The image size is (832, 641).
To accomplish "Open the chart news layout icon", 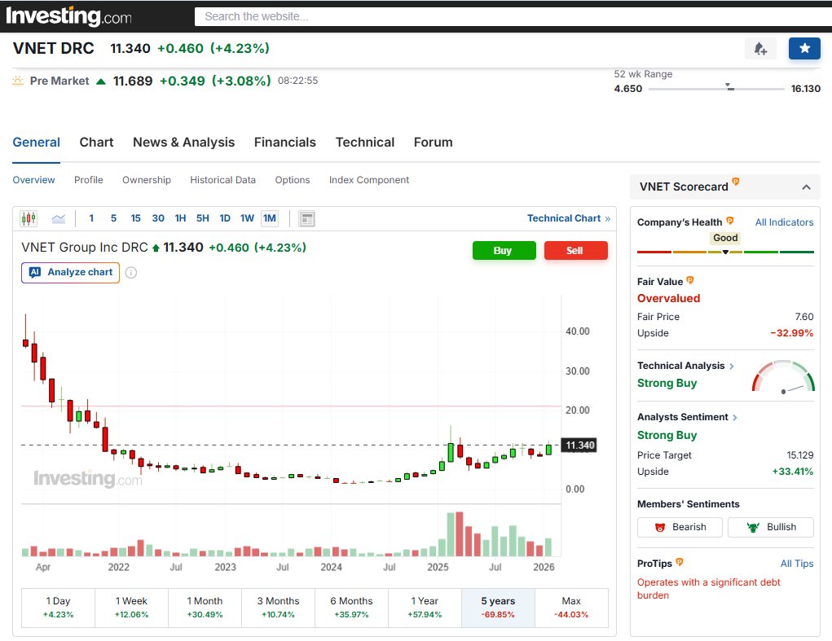I will tap(306, 218).
